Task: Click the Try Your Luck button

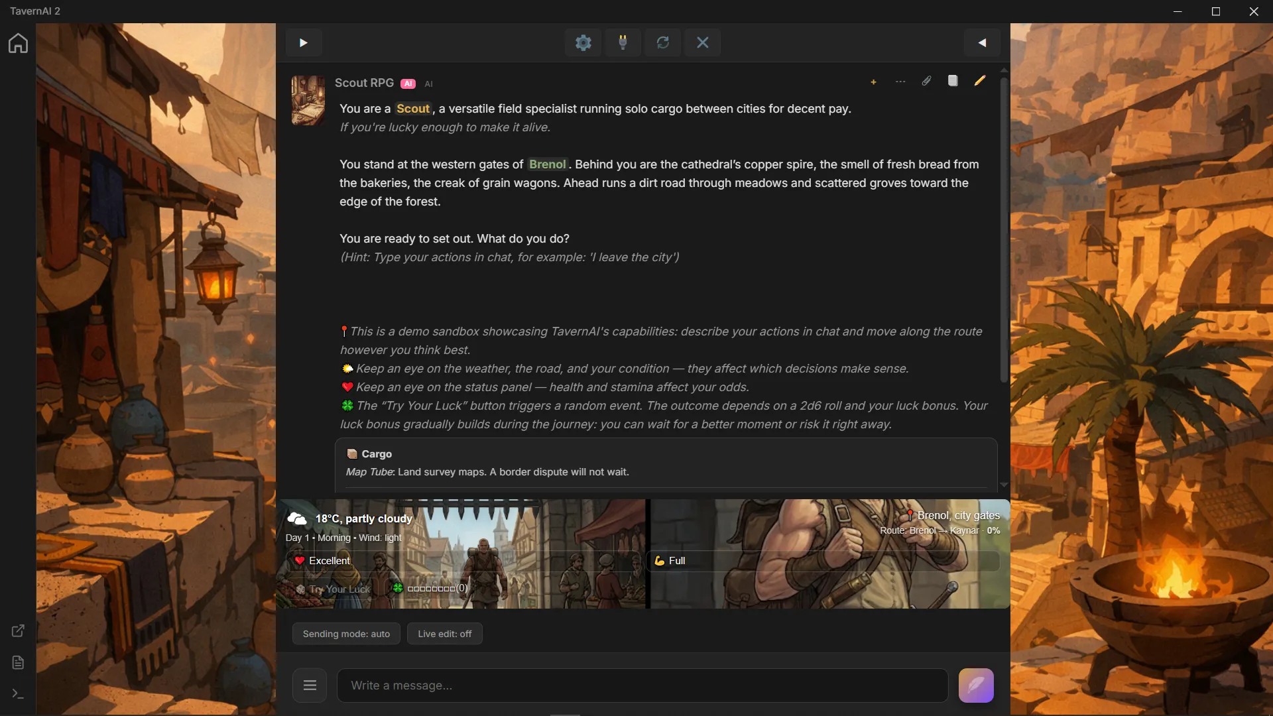Action: [333, 589]
